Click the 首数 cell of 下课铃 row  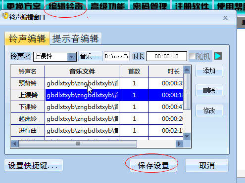tap(134, 107)
